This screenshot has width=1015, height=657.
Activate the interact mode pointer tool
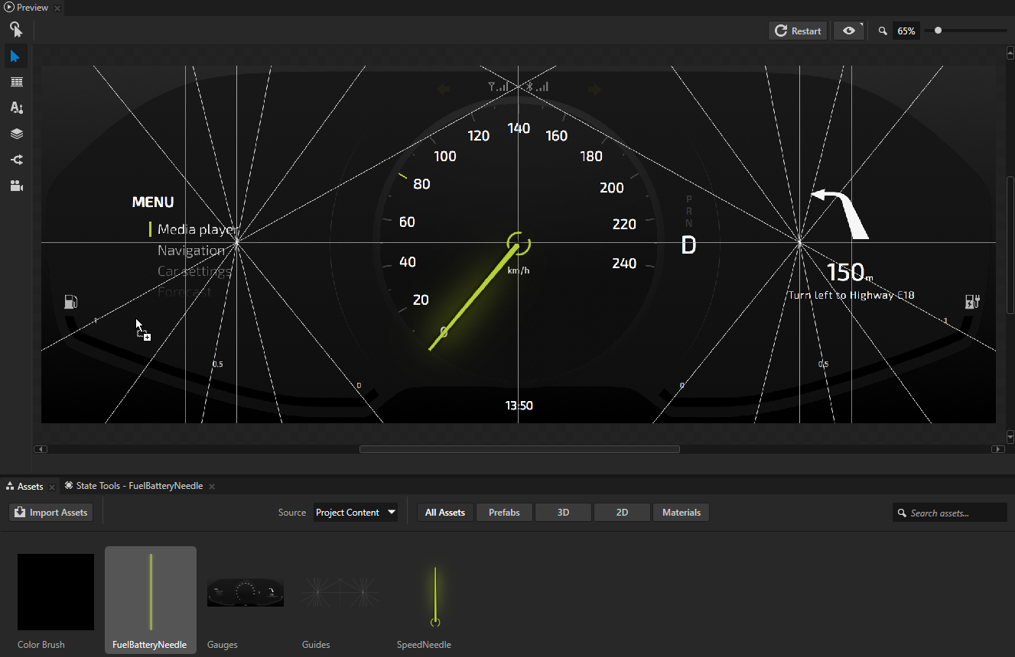click(x=16, y=30)
